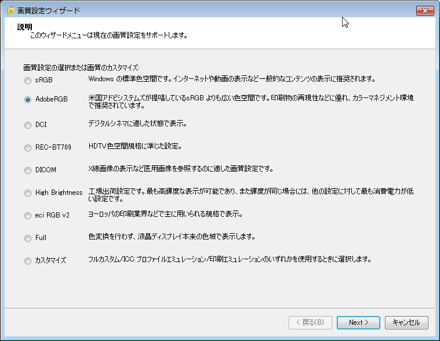Click the wizard icon in the title bar

[x=10, y=11]
